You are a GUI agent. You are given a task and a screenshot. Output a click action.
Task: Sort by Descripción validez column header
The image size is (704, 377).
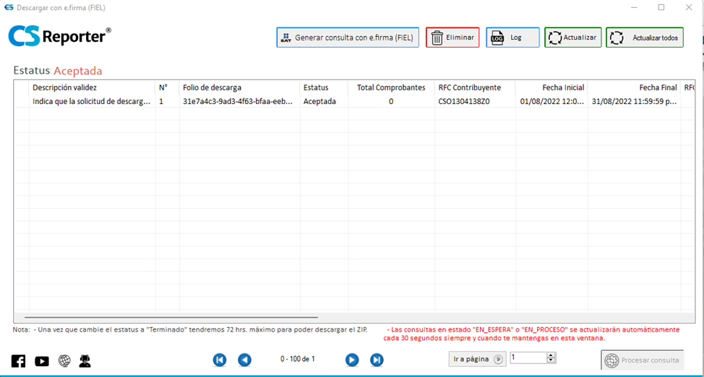click(x=92, y=87)
